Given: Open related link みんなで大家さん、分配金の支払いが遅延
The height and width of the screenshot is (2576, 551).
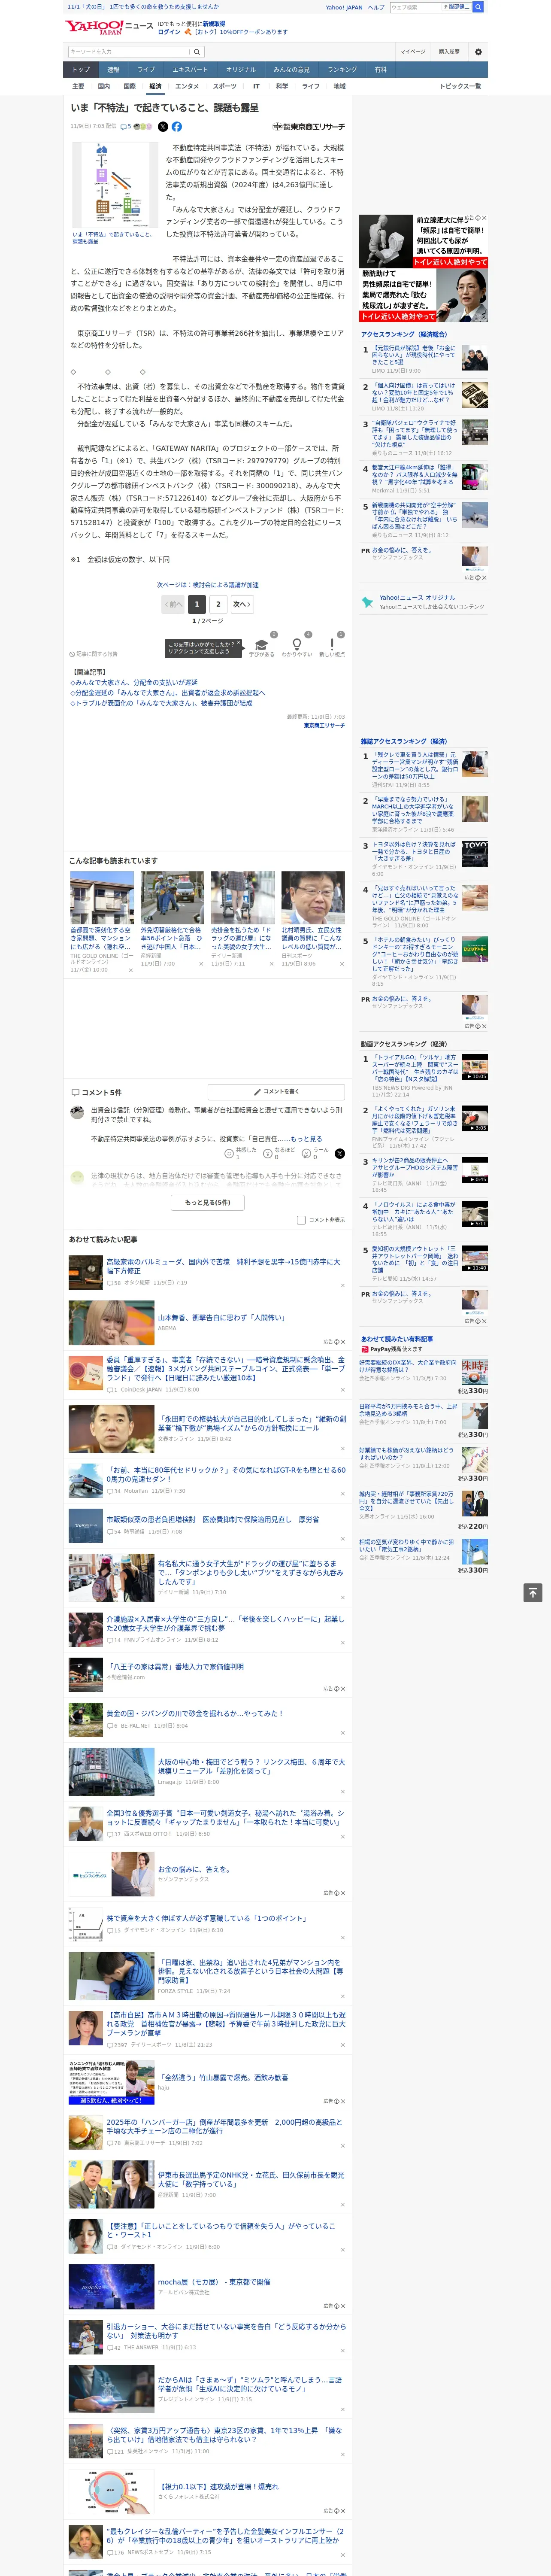Looking at the screenshot, I should point(134,682).
